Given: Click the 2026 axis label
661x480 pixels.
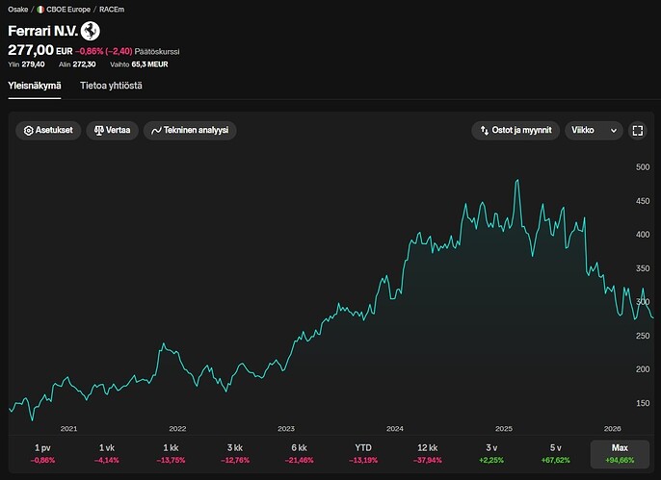Looking at the screenshot, I should (613, 429).
